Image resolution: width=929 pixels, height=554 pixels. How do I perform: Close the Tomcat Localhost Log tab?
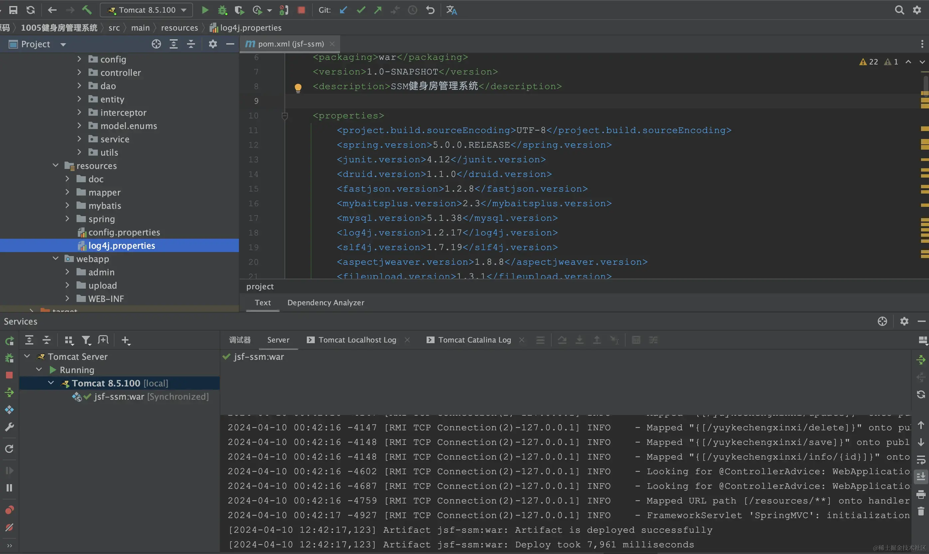click(x=407, y=340)
